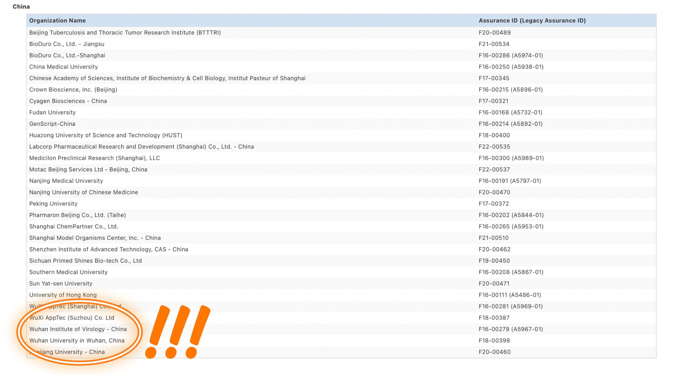Select "Shenzhen Institute of Advanced Technology, CAS - China"
The width and height of the screenshot is (693, 375).
click(x=109, y=250)
